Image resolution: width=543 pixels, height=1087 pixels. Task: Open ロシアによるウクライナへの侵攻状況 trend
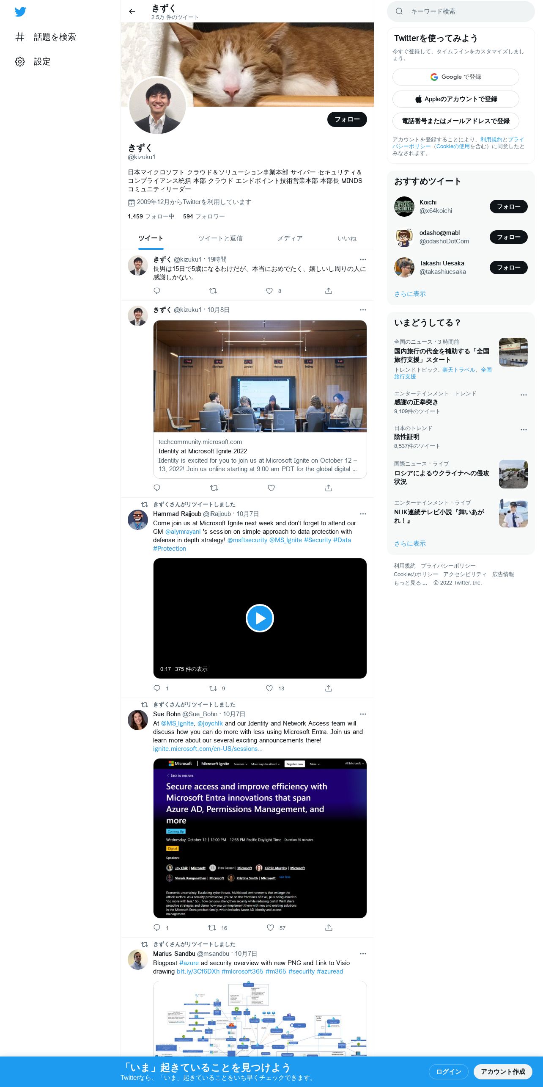pyautogui.click(x=461, y=474)
